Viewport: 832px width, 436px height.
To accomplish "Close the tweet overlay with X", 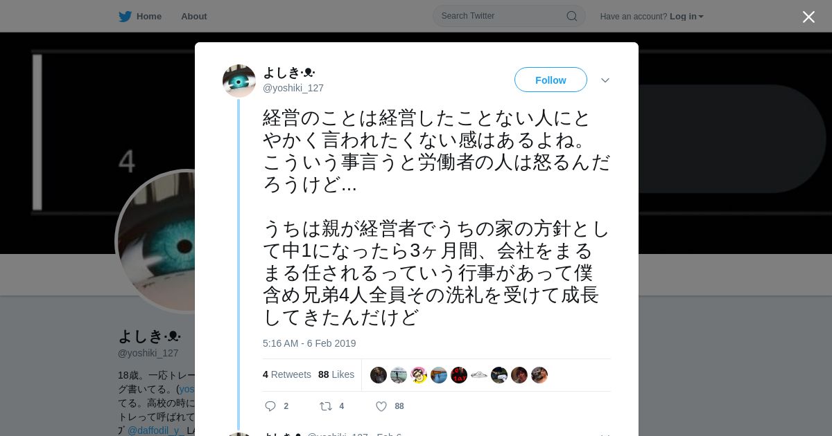I will [808, 17].
